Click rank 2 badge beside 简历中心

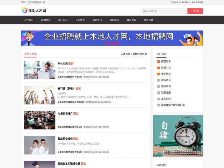158,68
